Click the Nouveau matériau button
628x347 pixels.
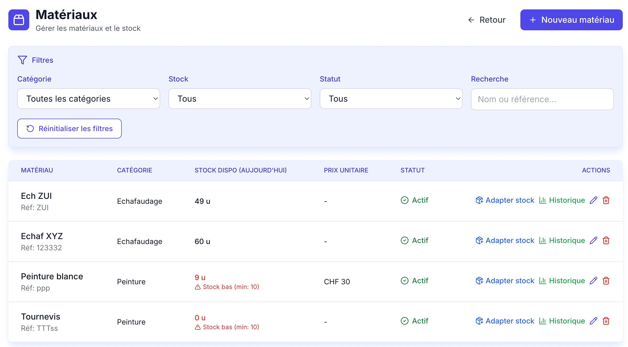[x=571, y=20]
